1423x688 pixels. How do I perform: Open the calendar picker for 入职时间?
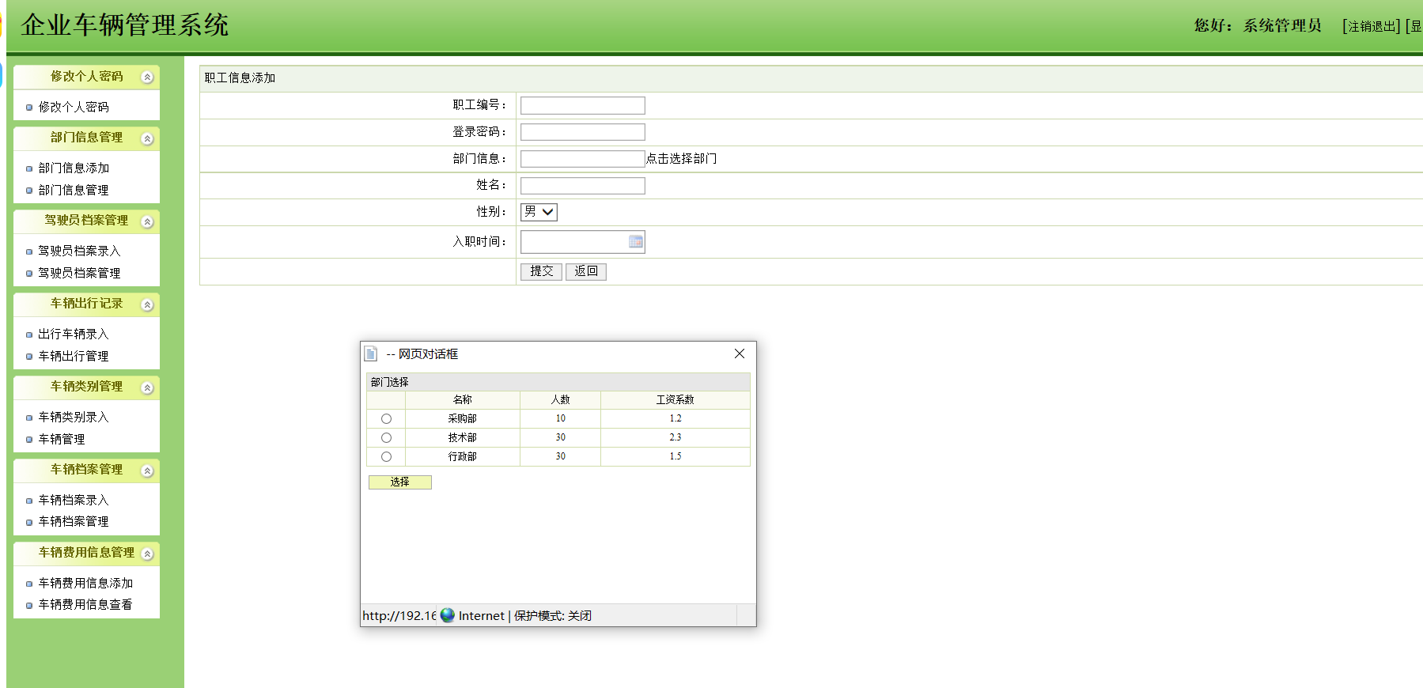tap(635, 242)
